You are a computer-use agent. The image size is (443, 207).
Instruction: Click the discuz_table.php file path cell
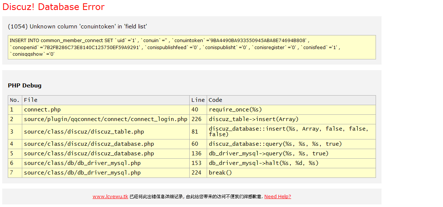(84, 132)
